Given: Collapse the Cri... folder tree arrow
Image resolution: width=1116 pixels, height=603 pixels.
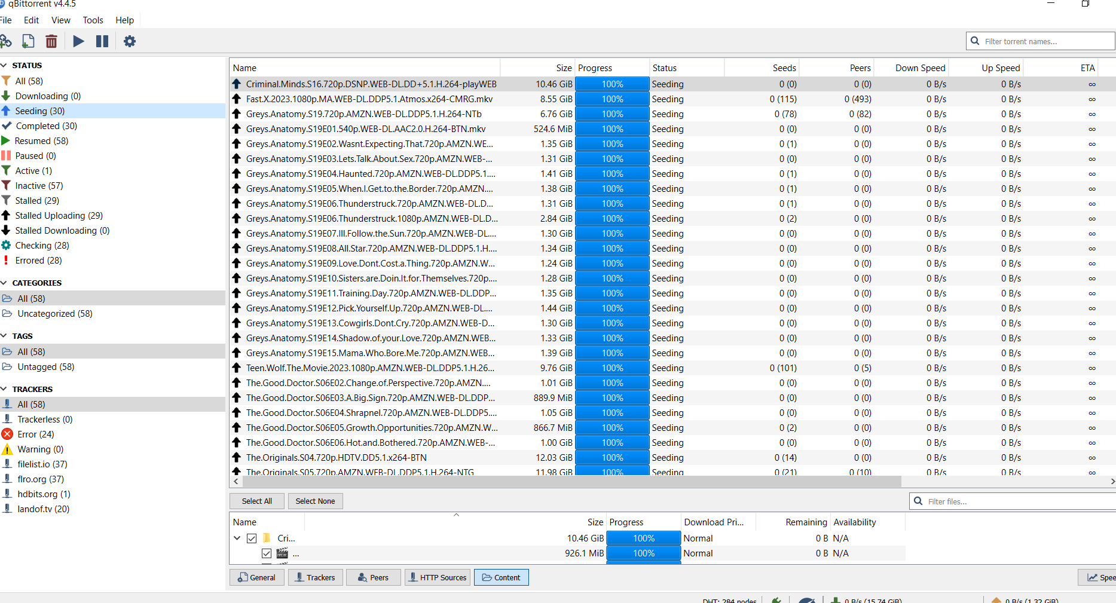Looking at the screenshot, I should point(237,538).
